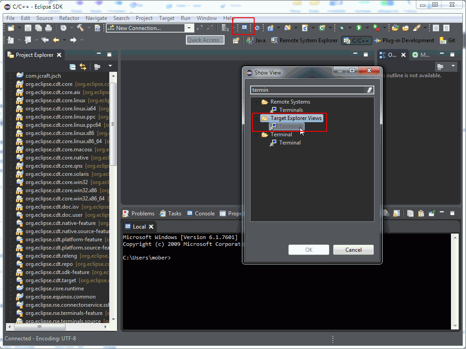Click the New Source Folder icon

(287, 28)
